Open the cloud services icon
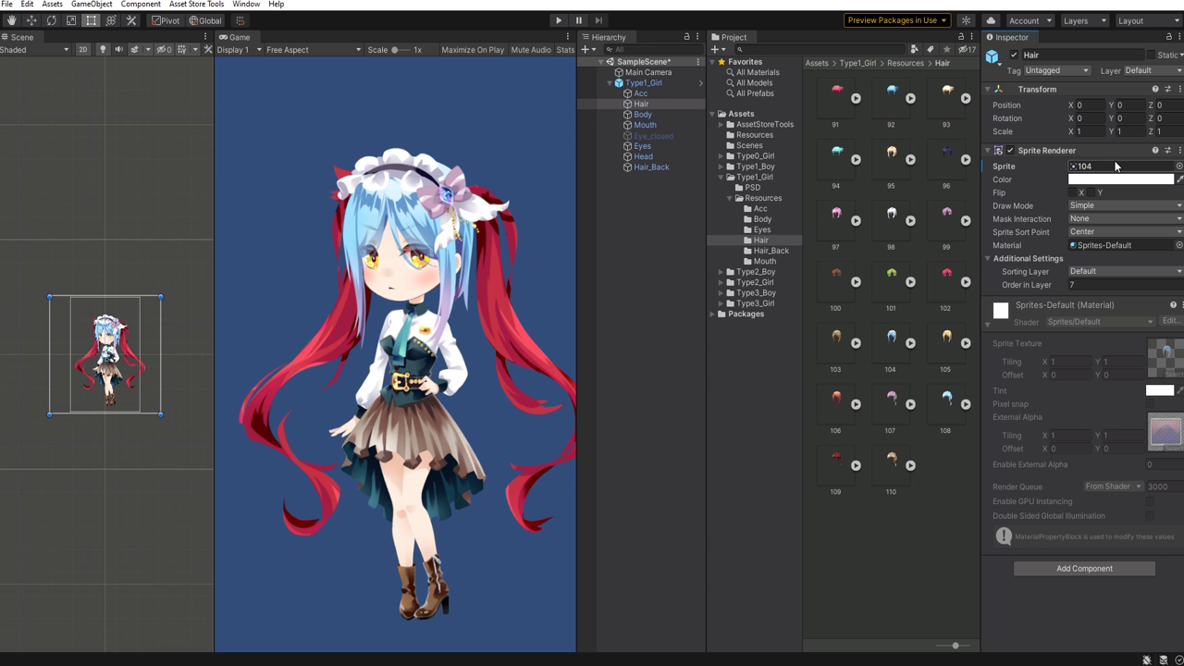Image resolution: width=1184 pixels, height=666 pixels. point(991,20)
